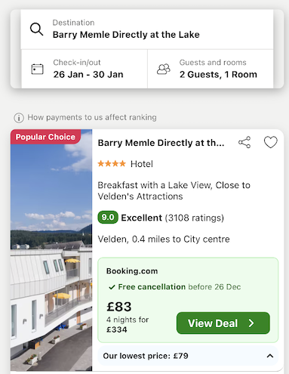Open the Guests and rooms selector
This screenshot has width=289, height=374.
[211, 69]
